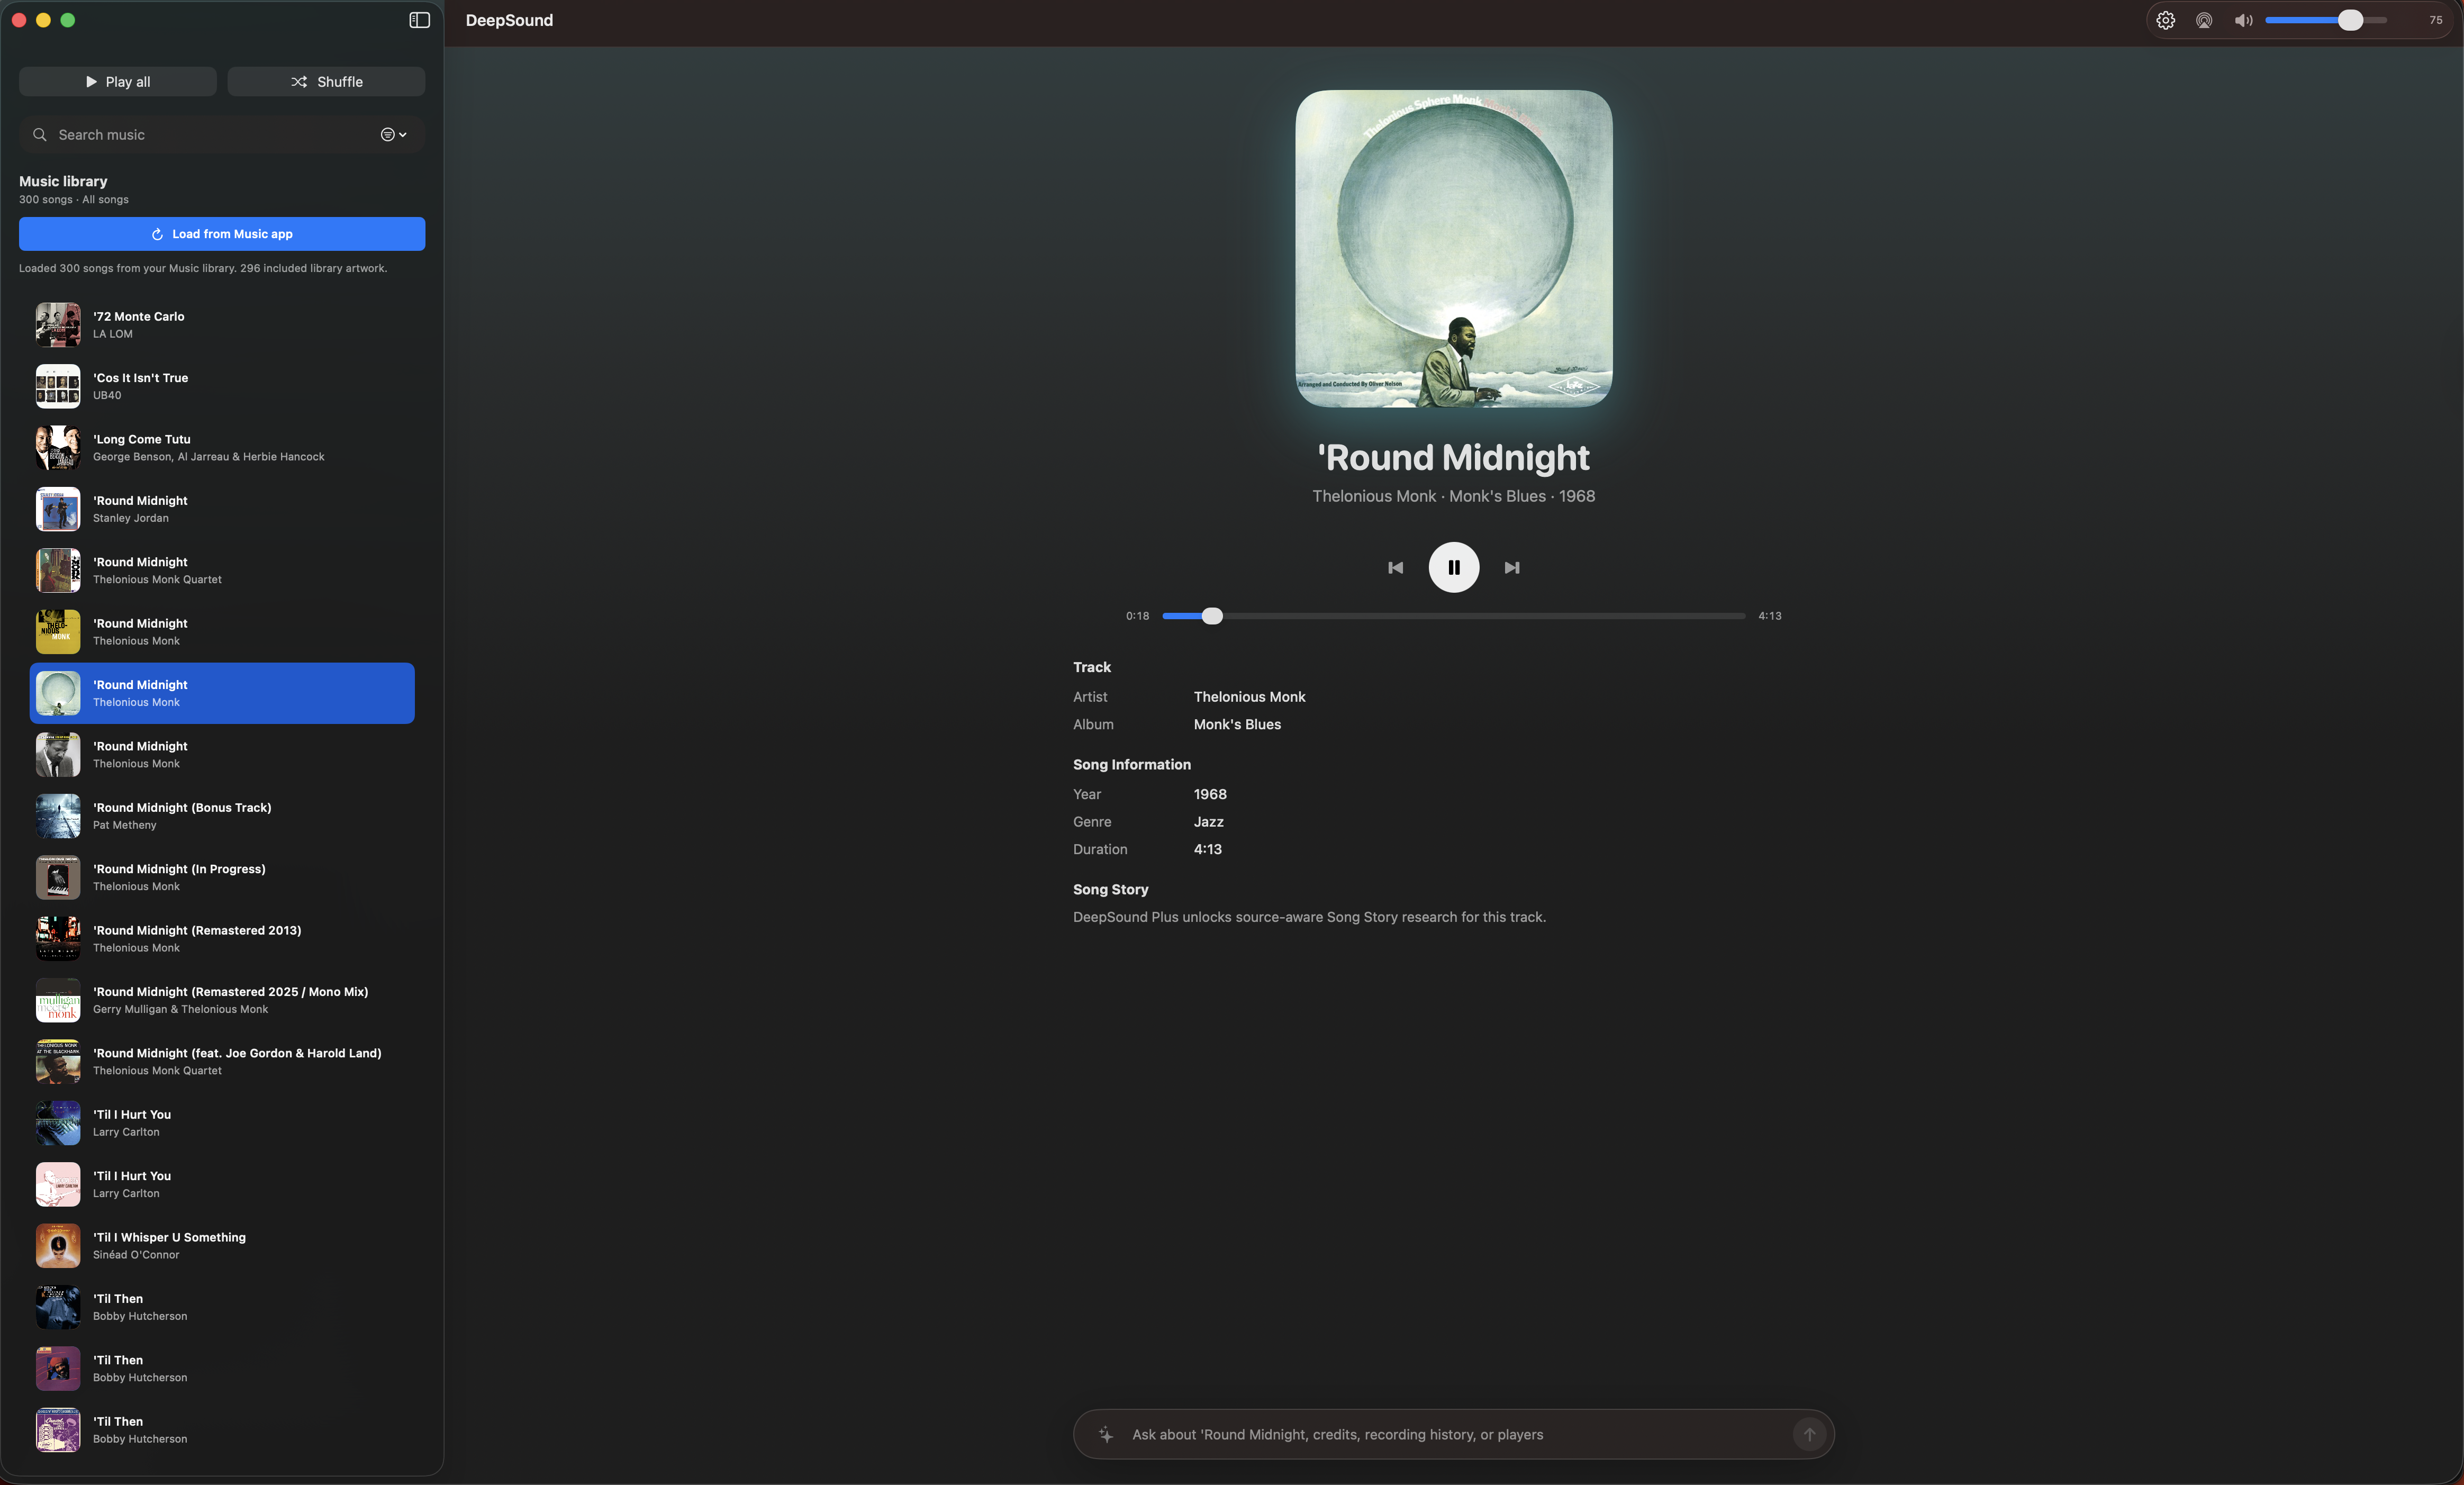Select 'Round Midnight (In Progress)
The width and height of the screenshot is (2464, 1485).
tap(222, 877)
